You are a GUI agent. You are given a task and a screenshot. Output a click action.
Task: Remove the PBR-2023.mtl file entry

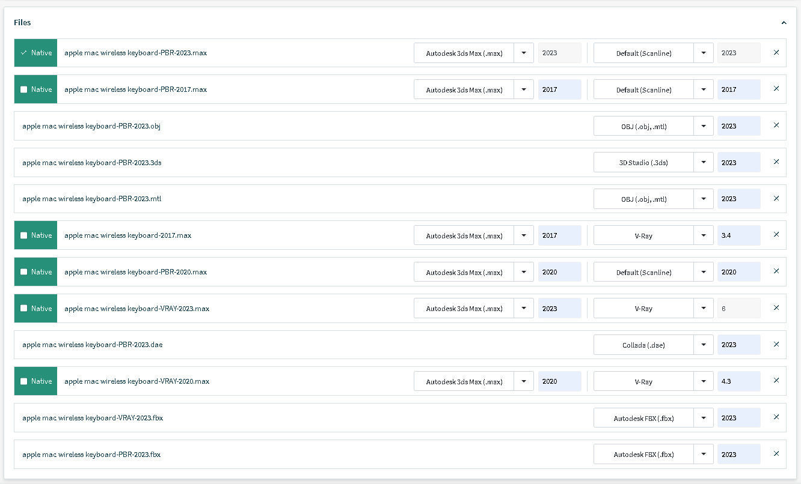(776, 199)
